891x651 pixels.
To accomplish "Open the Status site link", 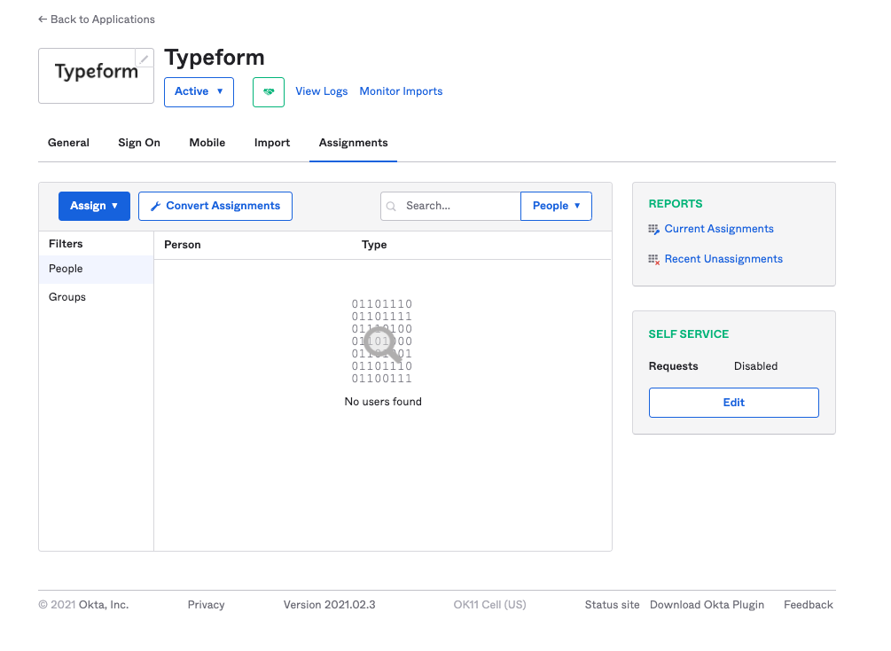I will [x=612, y=605].
